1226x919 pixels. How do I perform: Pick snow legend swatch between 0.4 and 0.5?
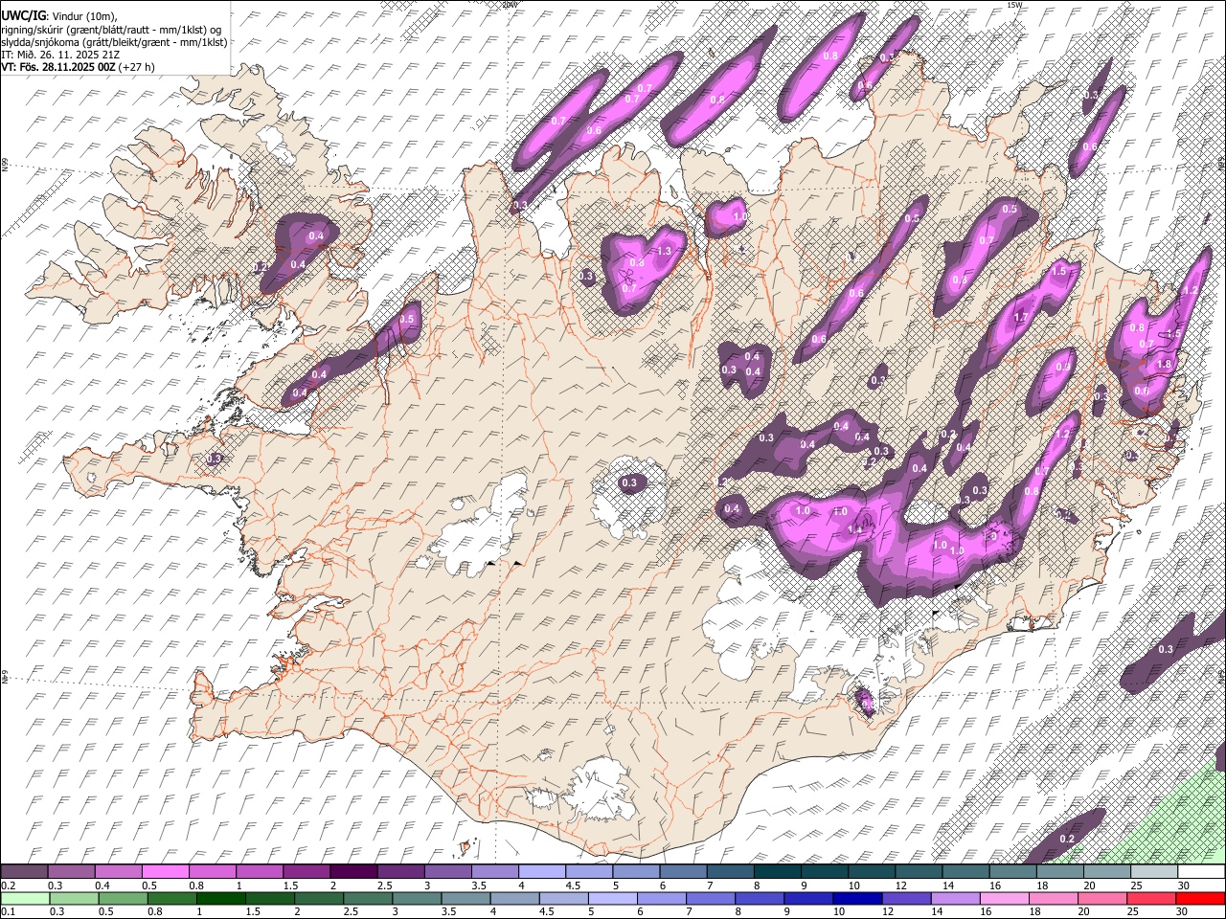(119, 871)
